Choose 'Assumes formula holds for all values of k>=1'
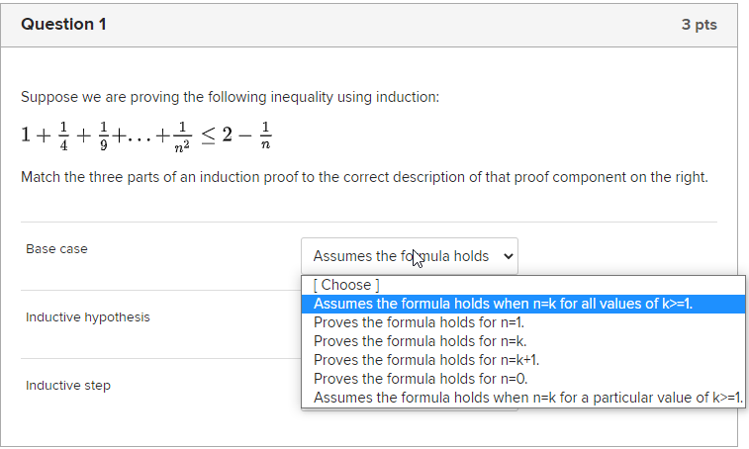Screen dimensions: 749x449 pos(503,304)
